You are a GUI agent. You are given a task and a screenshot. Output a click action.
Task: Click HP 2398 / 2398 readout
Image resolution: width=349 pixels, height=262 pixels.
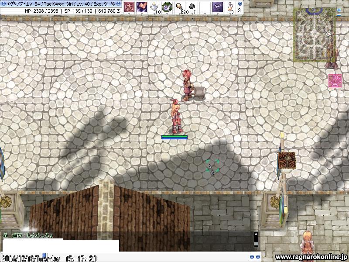41,10
